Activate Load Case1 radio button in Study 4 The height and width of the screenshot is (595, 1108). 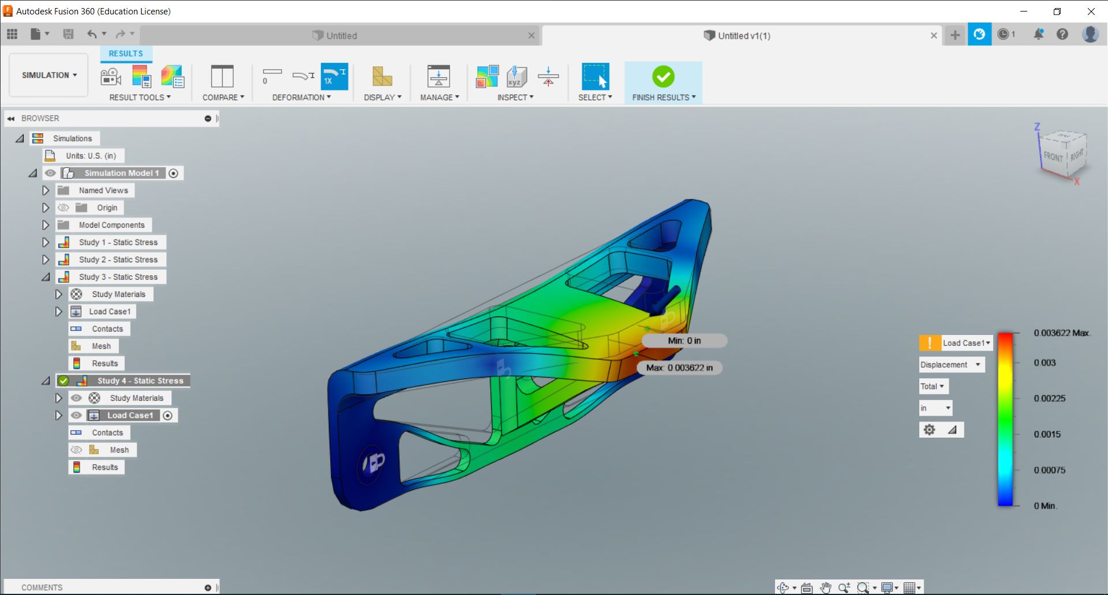(168, 415)
